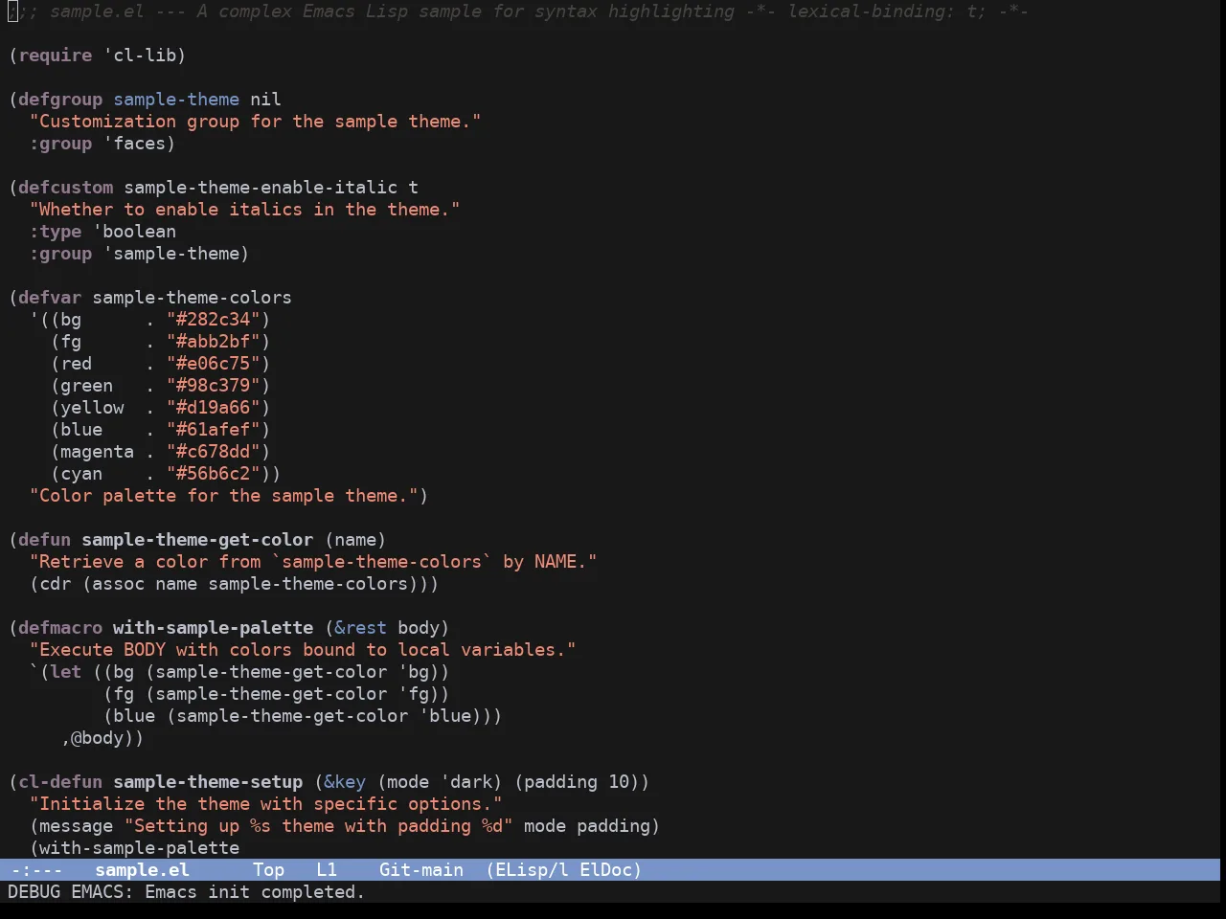Click the message format string "Setting up %s theme..."
1226x919 pixels.
319,826
